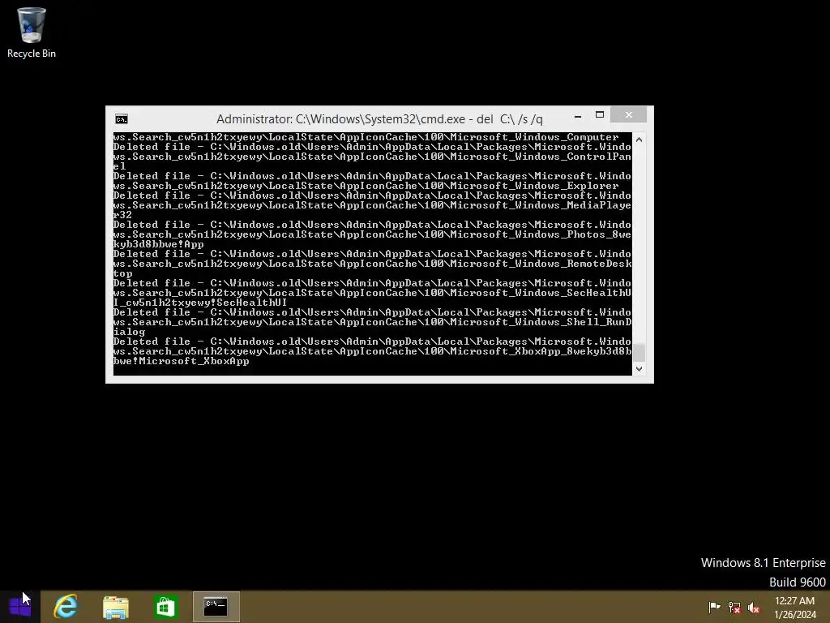
Task: Open the Windows Store taskbar icon
Action: 165,607
